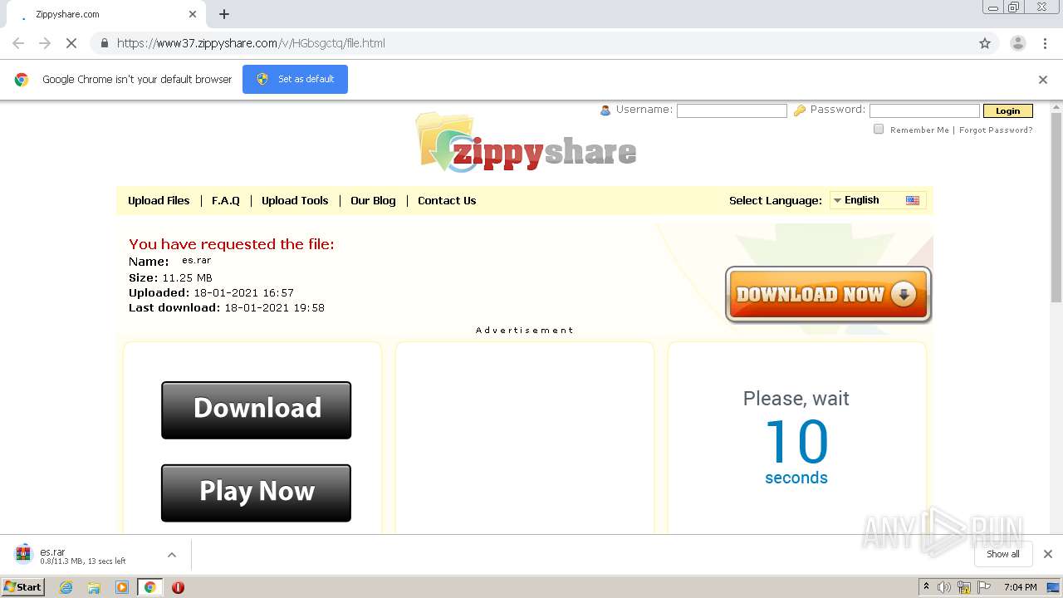Click the padlock site info icon

104,43
